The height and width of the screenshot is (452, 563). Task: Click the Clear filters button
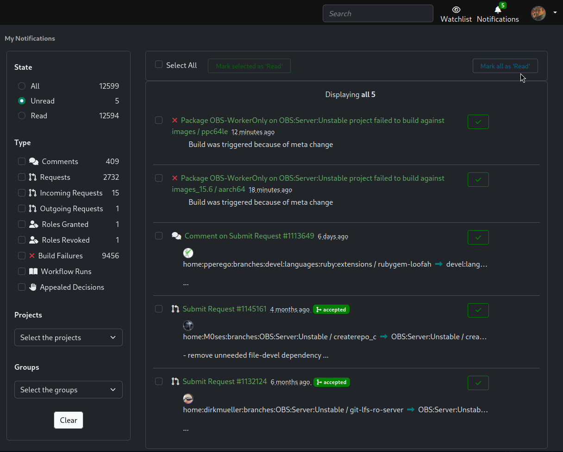(x=69, y=420)
